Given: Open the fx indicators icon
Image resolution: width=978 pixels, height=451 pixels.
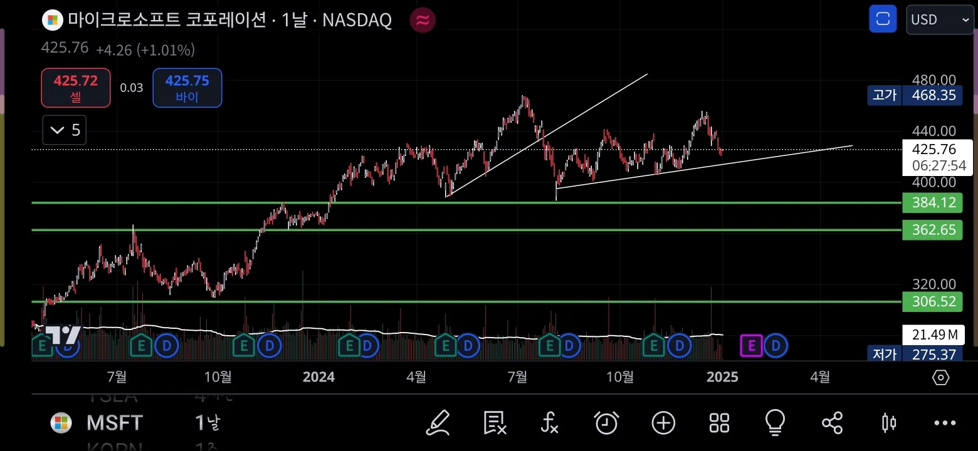Looking at the screenshot, I should (x=549, y=423).
